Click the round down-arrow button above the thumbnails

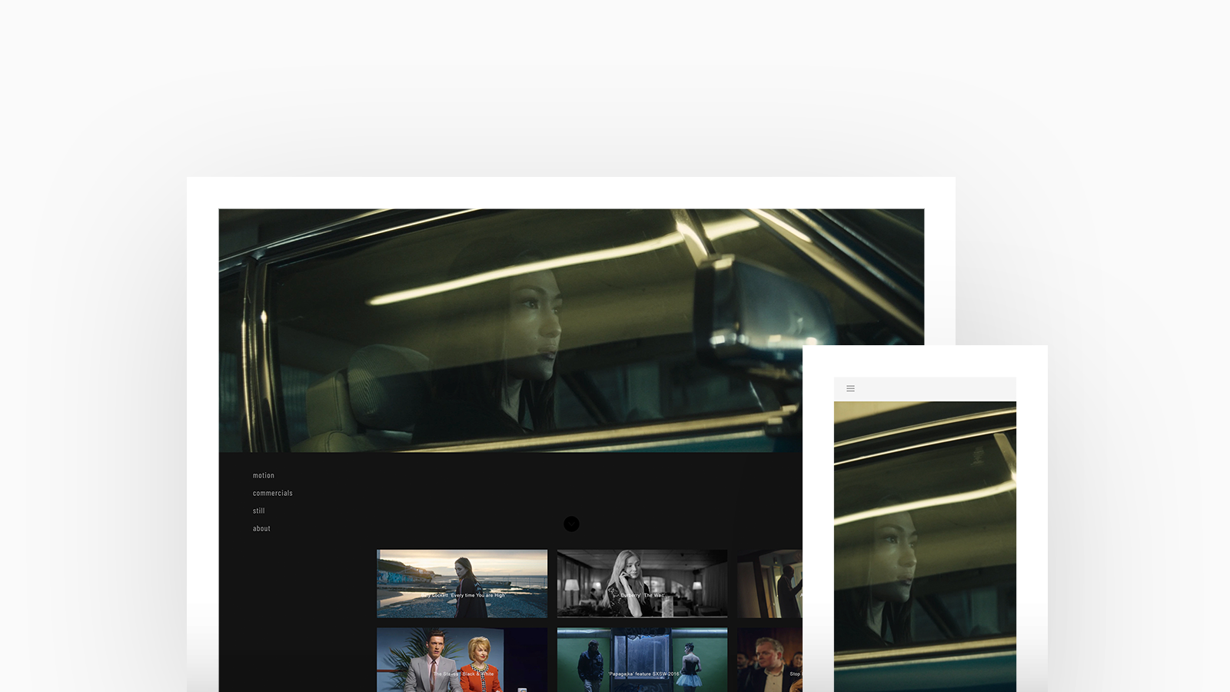(x=571, y=524)
